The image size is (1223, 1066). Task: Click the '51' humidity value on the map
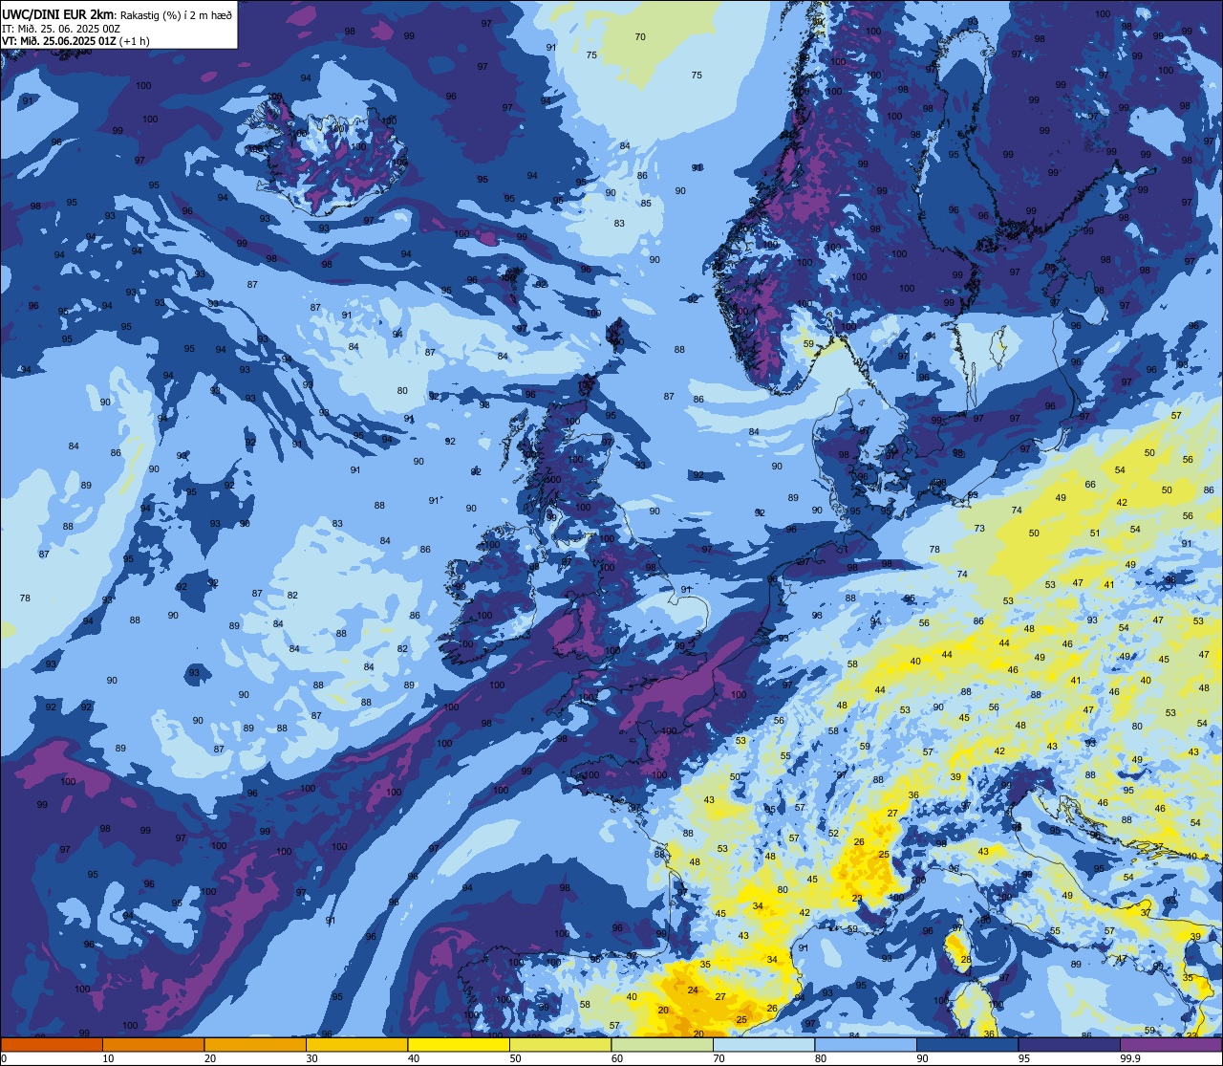(x=1095, y=533)
